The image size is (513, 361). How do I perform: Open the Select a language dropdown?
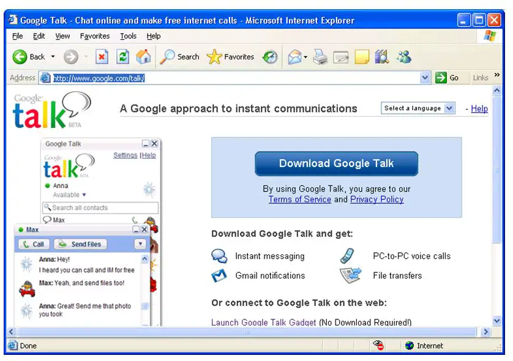pyautogui.click(x=418, y=108)
